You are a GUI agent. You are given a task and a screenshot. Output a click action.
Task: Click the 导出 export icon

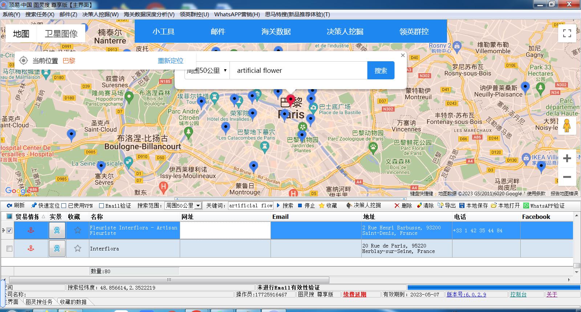coord(440,205)
